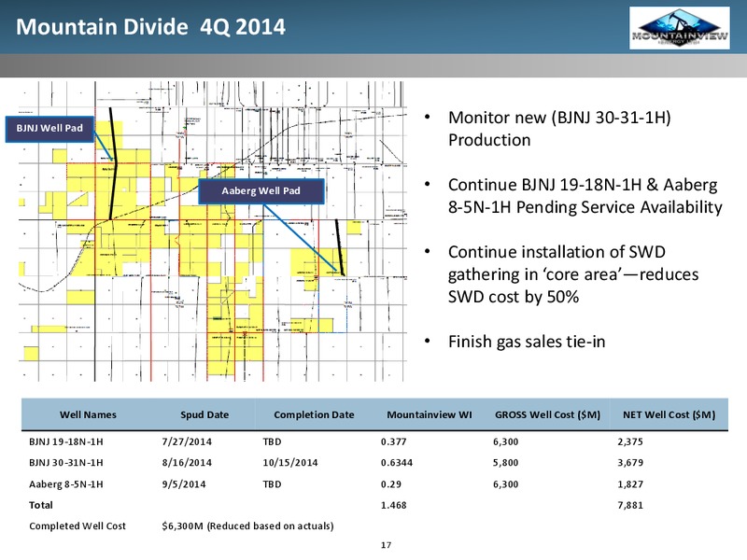Click '$6,300M (Reduced based on actuals)' note
This screenshot has height=560, width=747.
(x=247, y=526)
